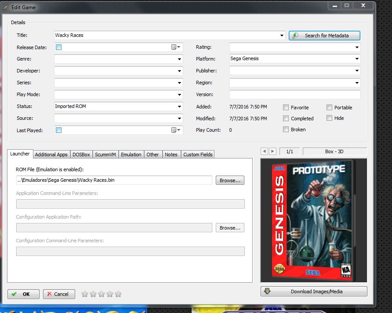The width and height of the screenshot is (392, 313).
Task: Open Last Played calendar picker icon
Action: pyautogui.click(x=176, y=130)
